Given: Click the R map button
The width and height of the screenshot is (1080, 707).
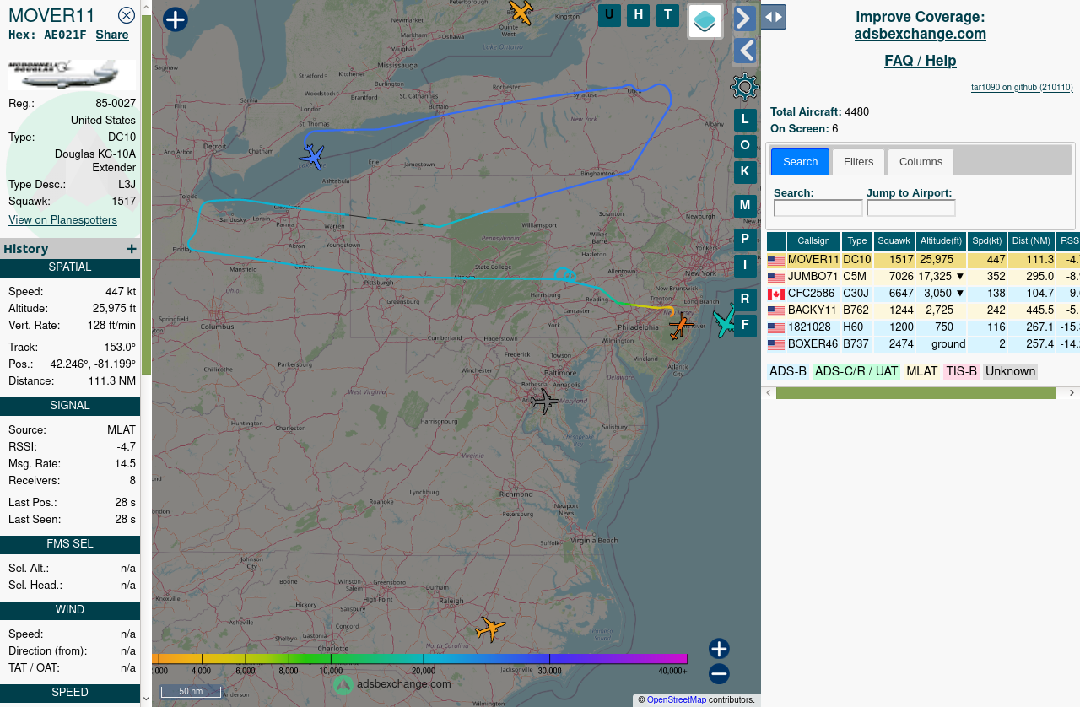Looking at the screenshot, I should tap(745, 300).
